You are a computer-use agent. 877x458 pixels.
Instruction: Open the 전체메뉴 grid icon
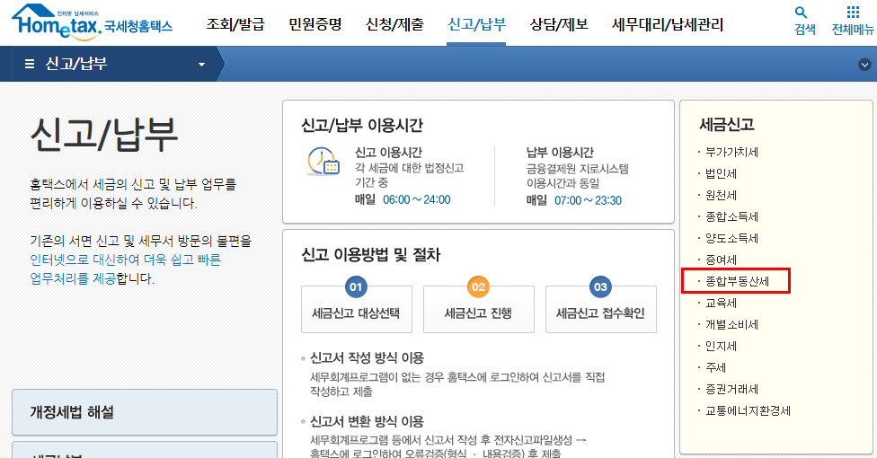[x=853, y=13]
